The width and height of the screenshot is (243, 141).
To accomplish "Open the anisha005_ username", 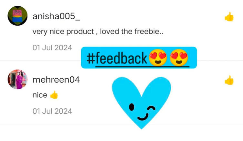I will coord(56,16).
